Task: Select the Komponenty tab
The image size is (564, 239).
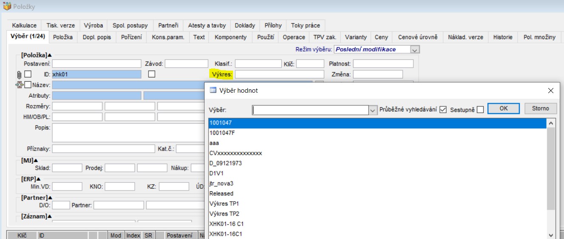Action: pos(231,37)
